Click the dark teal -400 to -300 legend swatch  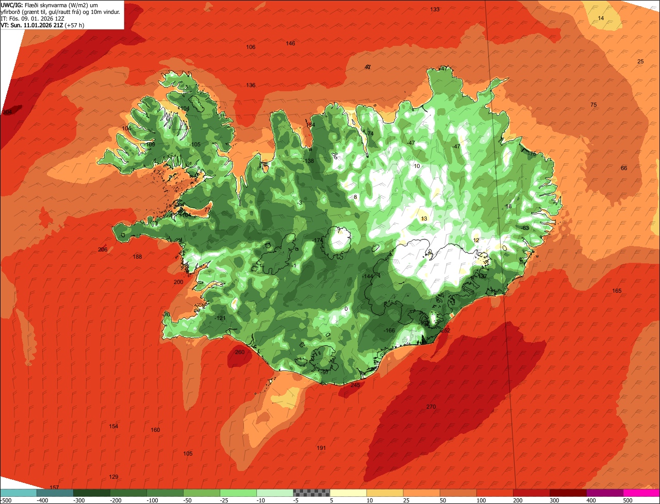[55, 493]
